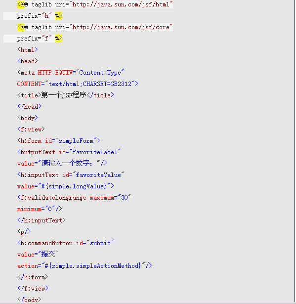The height and width of the screenshot is (304, 296).
Task: Click the http://java.sun.com/jsf/html URI text
Action: point(121,4)
